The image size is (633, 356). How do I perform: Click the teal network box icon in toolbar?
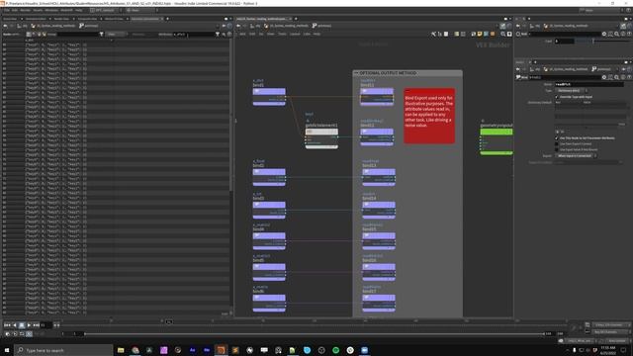point(486,35)
